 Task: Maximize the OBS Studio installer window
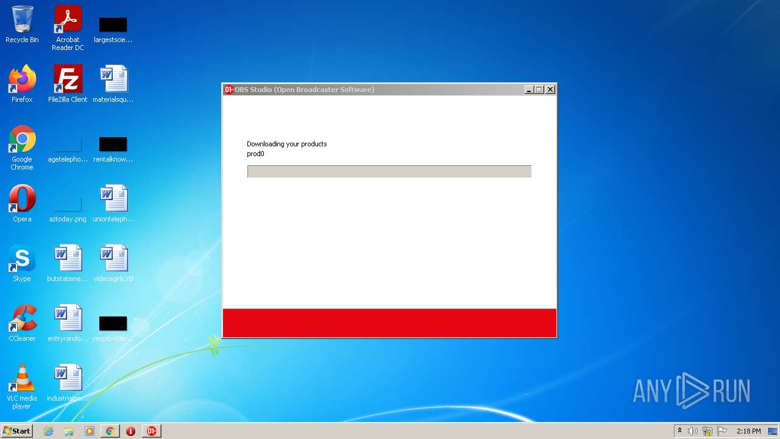539,90
